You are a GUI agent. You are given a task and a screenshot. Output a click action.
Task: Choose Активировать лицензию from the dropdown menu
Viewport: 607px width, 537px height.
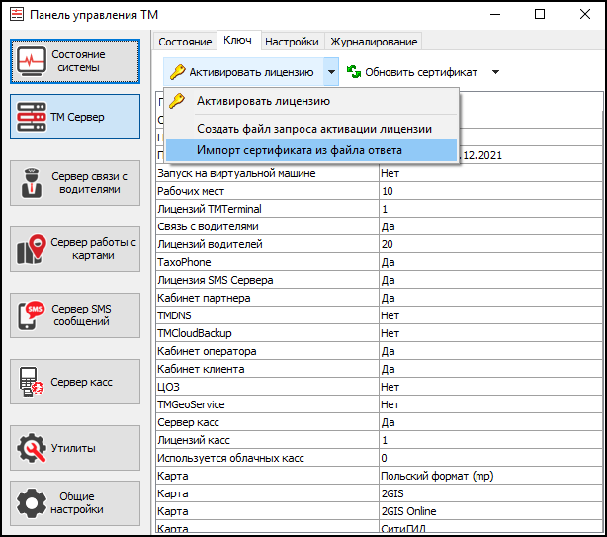[263, 101]
